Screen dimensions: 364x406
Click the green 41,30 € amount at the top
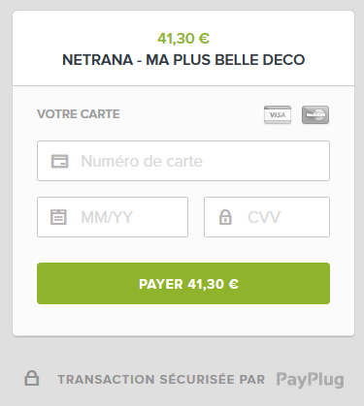coord(183,39)
